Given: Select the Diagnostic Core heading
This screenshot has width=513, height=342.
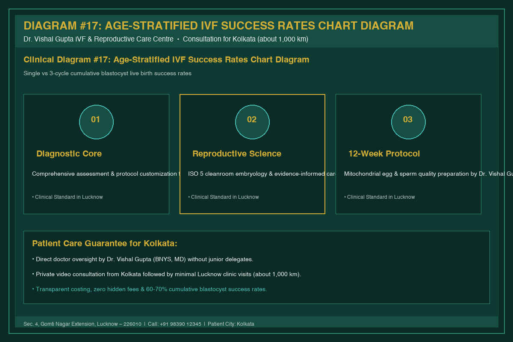Looking at the screenshot, I should (69, 154).
